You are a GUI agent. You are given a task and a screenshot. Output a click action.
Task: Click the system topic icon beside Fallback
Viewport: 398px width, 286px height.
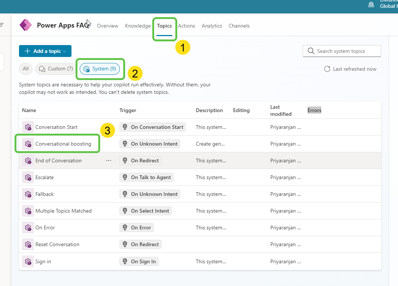click(x=28, y=194)
